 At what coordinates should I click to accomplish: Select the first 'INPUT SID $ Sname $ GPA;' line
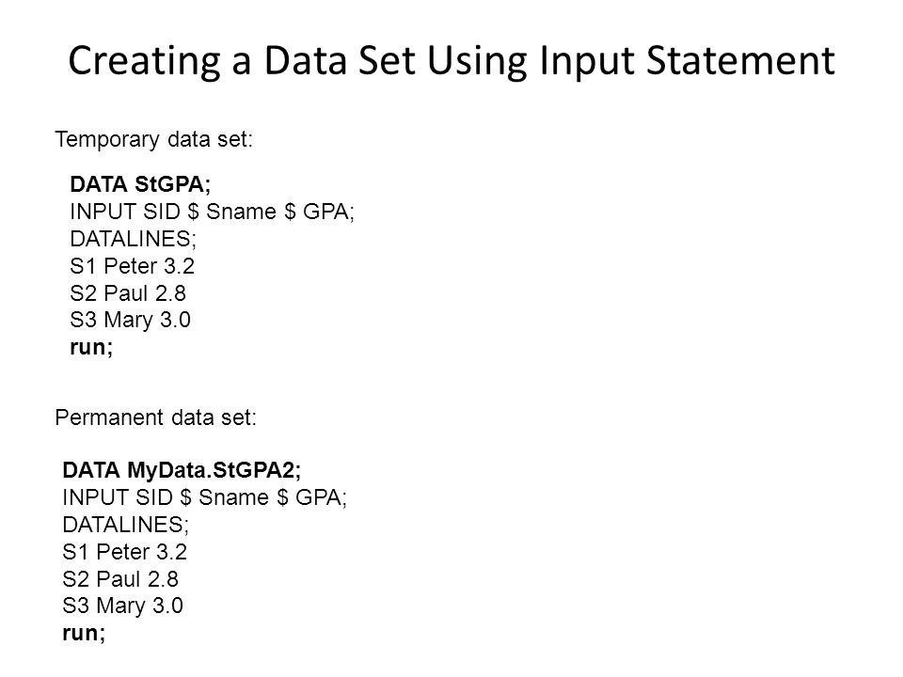[x=212, y=212]
